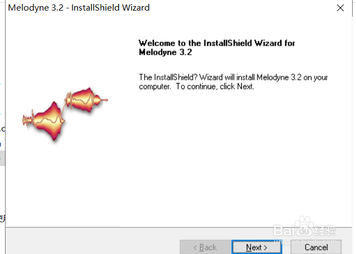Click the 'To continue, click Next.' sentence

(x=215, y=86)
